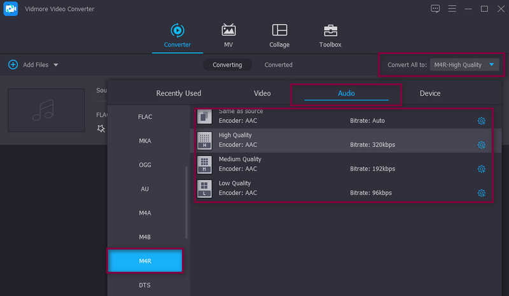This screenshot has height=296, width=509.
Task: Open the hamburger menu in title bar
Action: [x=452, y=9]
